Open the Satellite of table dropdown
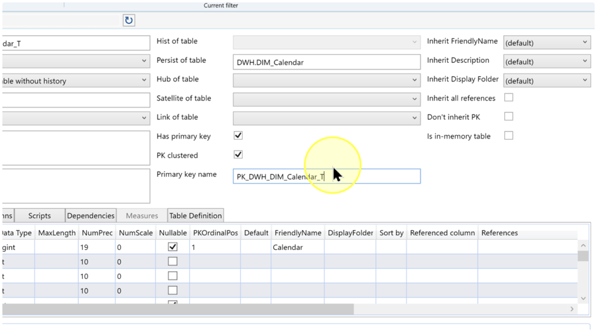This screenshot has width=597, height=332. click(326, 99)
